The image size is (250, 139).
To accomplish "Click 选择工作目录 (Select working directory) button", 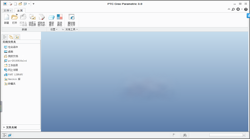I will pos(32,20).
